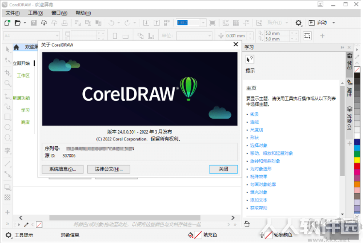Select the Drop Shadow tool
Viewport: 363px width, 243px height.
point(8,187)
